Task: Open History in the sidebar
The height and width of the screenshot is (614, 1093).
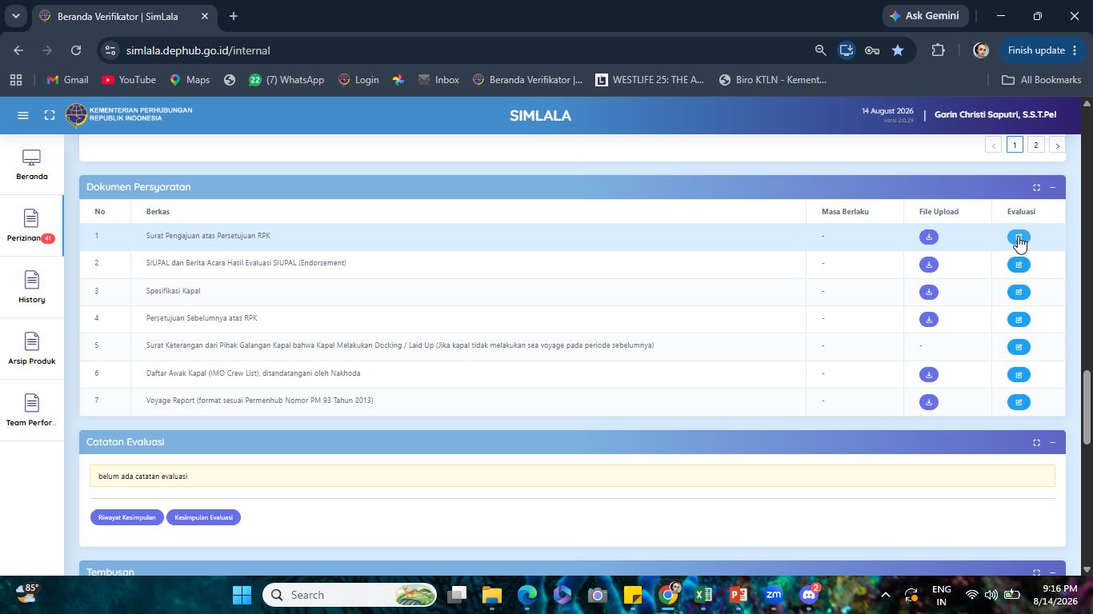Action: [31, 287]
